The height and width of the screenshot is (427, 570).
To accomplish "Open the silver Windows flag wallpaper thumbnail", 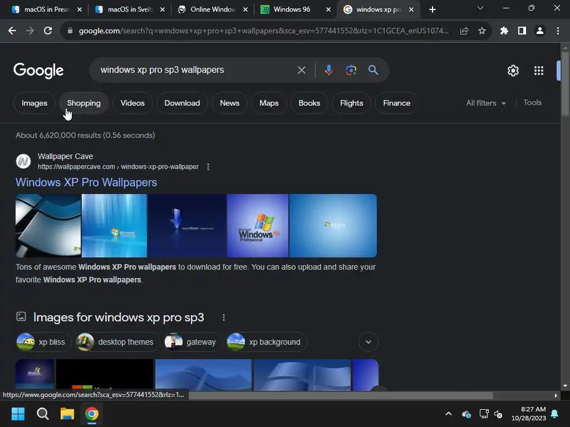I will point(48,226).
